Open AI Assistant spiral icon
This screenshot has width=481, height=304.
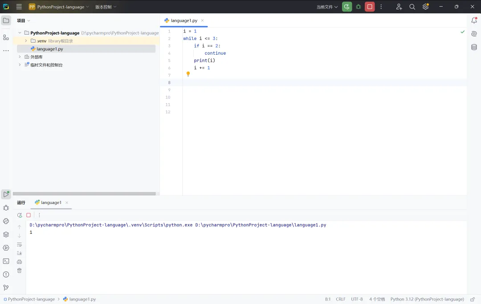(474, 34)
